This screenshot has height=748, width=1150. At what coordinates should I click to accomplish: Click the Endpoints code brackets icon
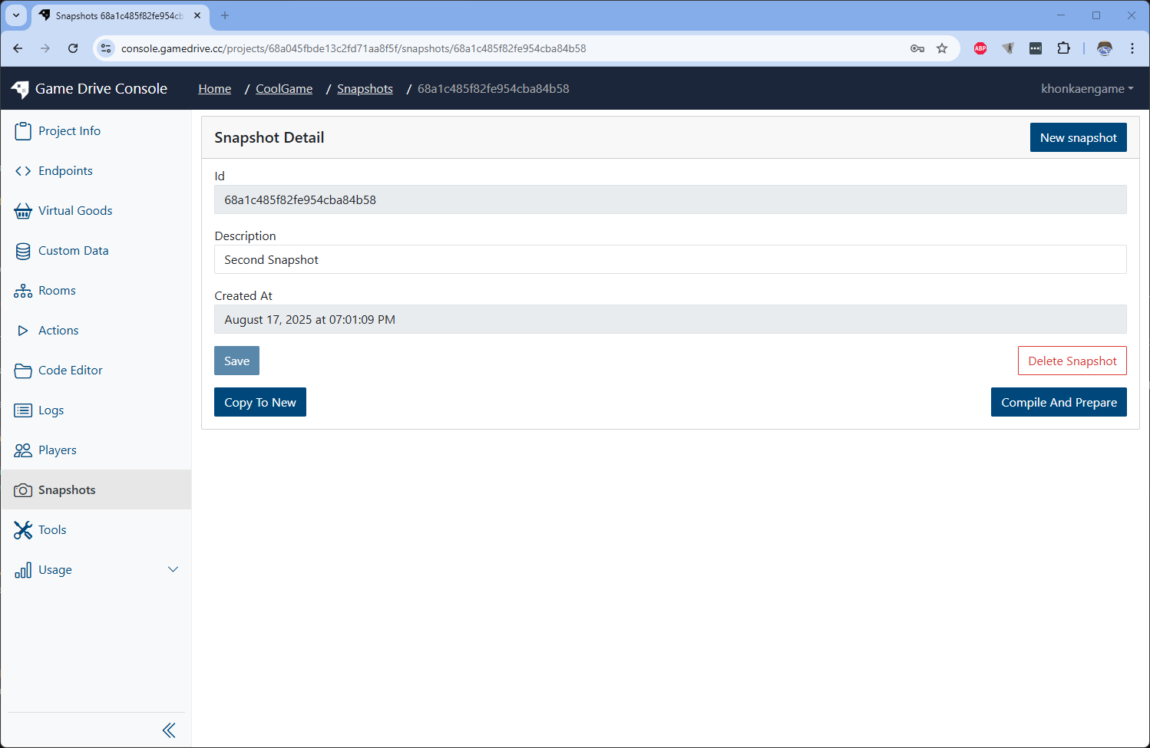coord(23,171)
